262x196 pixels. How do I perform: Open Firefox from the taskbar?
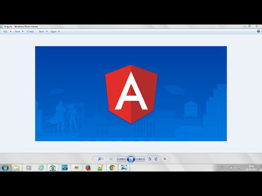coord(88,168)
